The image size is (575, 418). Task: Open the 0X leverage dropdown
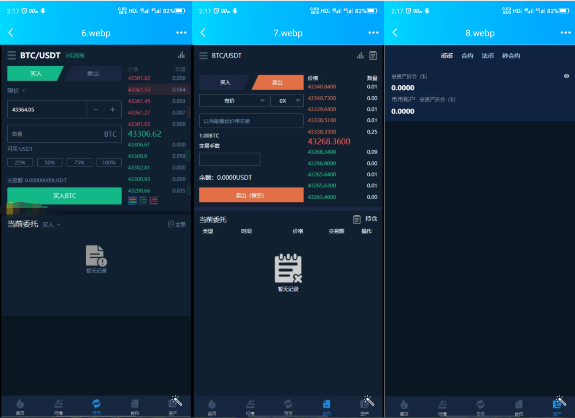coord(287,100)
